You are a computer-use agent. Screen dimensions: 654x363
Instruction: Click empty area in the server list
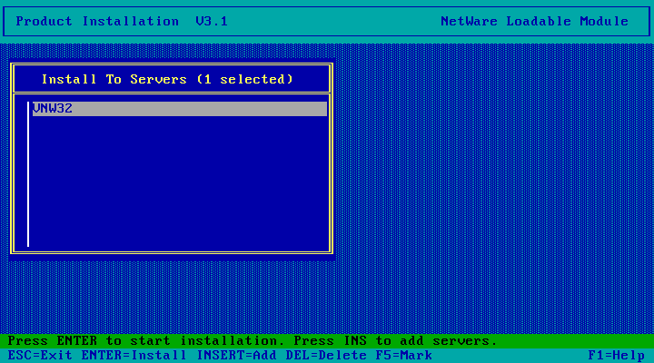[x=179, y=181]
